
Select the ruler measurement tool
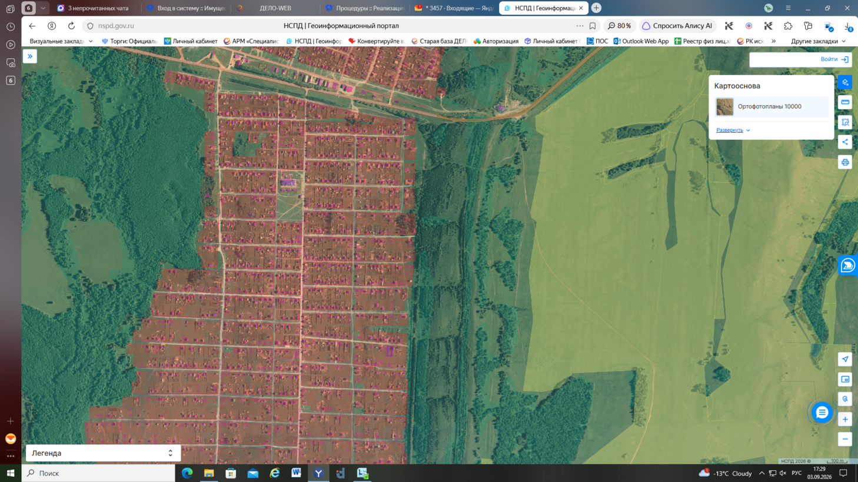(845, 102)
